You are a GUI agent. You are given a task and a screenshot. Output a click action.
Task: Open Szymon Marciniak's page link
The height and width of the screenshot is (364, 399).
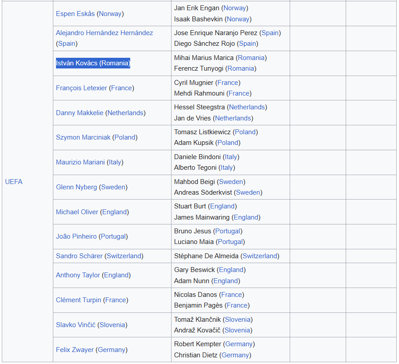tap(83, 137)
